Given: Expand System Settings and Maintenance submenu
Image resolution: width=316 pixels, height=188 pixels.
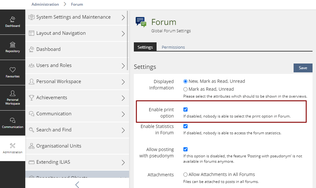Looking at the screenshot, I should [123, 17].
